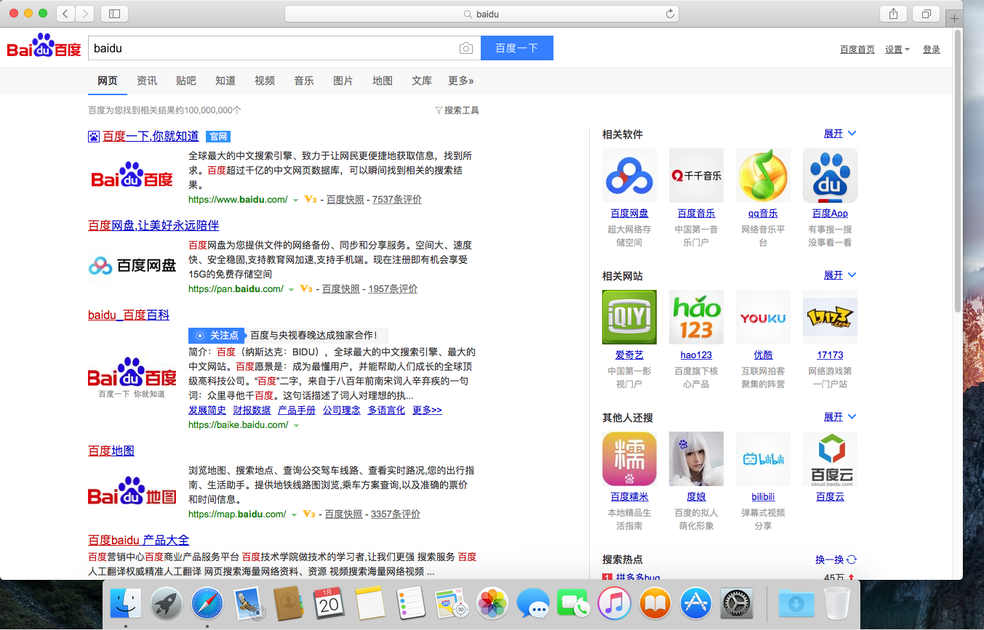The height and width of the screenshot is (630, 984).
Task: Click the iQIYI website icon
Action: (x=629, y=317)
